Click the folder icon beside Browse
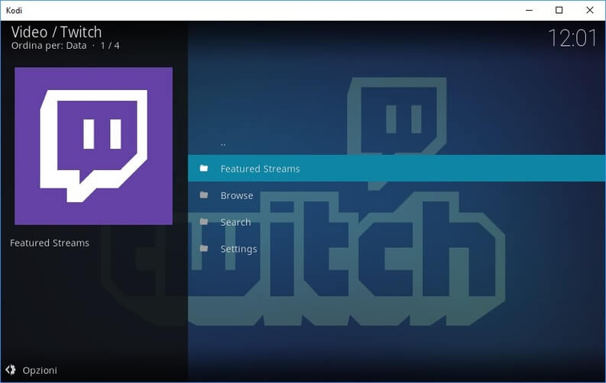The width and height of the screenshot is (606, 383). click(x=204, y=195)
